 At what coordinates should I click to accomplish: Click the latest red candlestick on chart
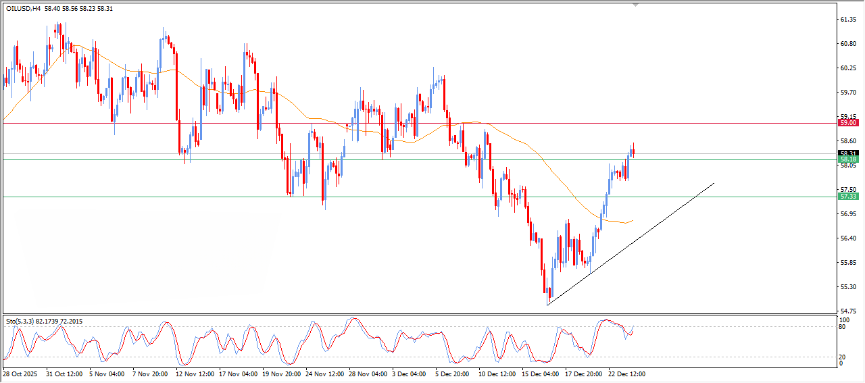(633, 151)
